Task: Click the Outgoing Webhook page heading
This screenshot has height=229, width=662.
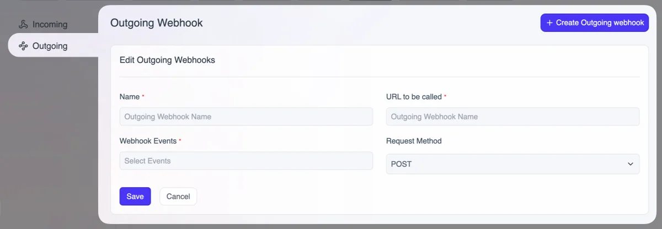Action: [157, 23]
